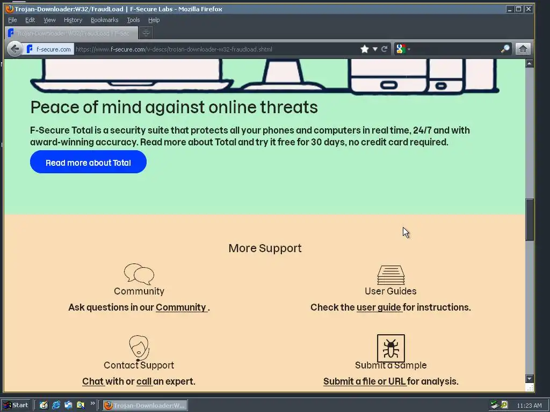Open the Windows Start menu
This screenshot has height=412, width=550.
[16, 406]
